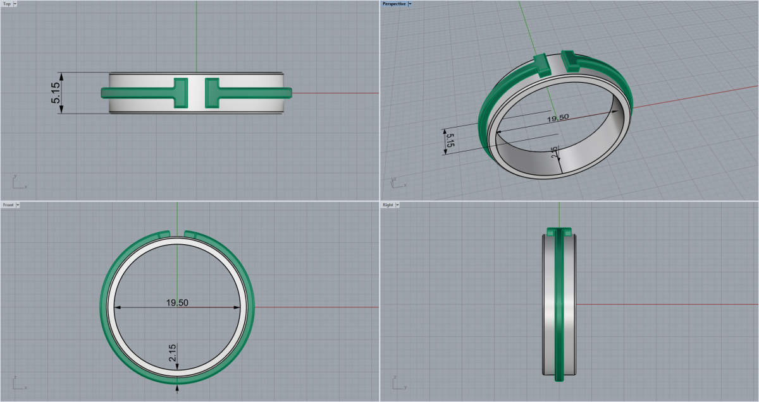Click the world axis icon in Perspective view

[x=397, y=182]
